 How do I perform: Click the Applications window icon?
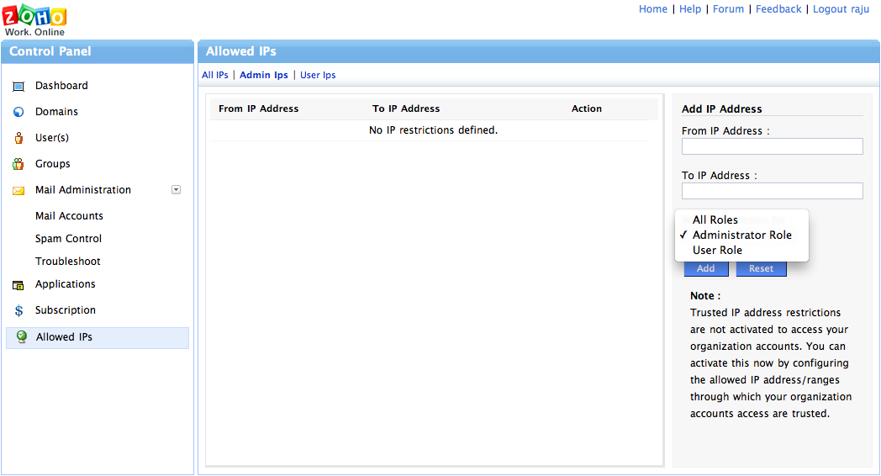[18, 285]
